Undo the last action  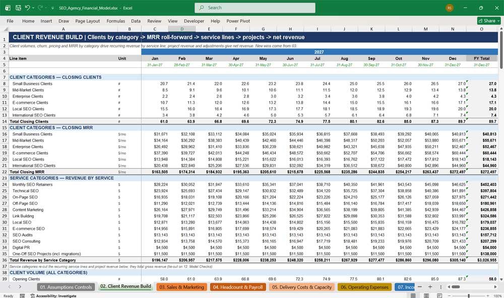(x=28, y=8)
